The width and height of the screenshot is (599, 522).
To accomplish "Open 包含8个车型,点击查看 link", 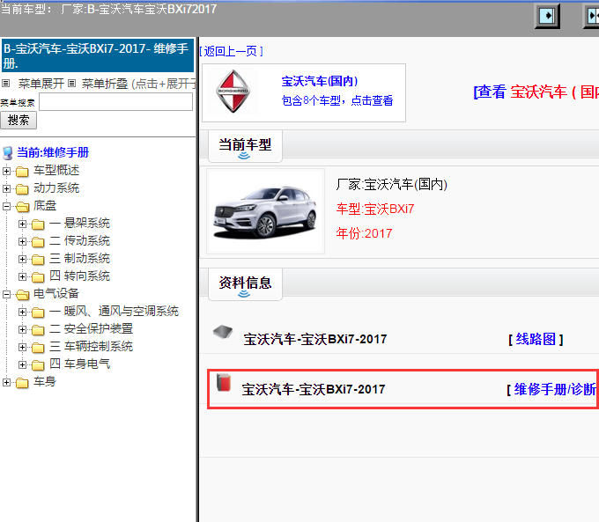I will [x=336, y=100].
